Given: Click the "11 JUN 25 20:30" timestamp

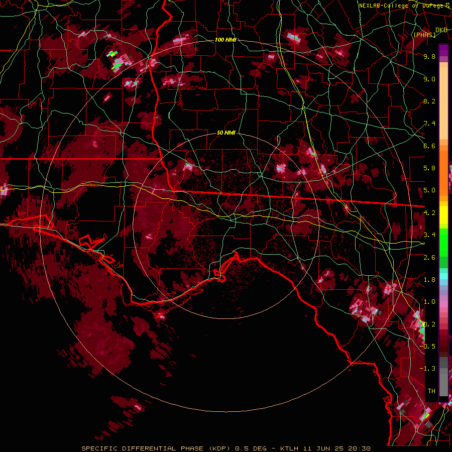Looking at the screenshot, I should click(x=337, y=448).
